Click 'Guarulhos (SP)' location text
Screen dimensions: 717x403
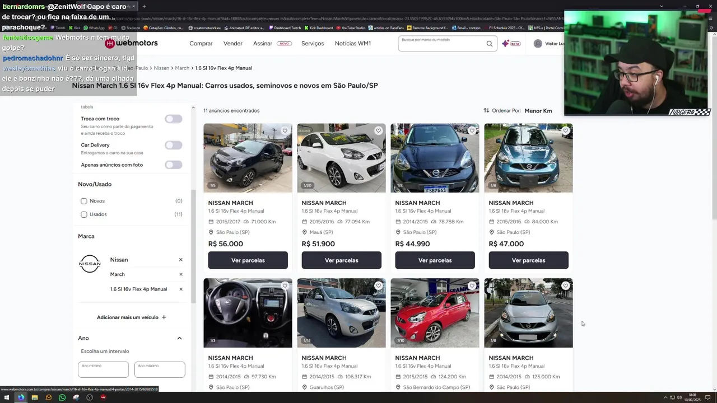[327, 387]
